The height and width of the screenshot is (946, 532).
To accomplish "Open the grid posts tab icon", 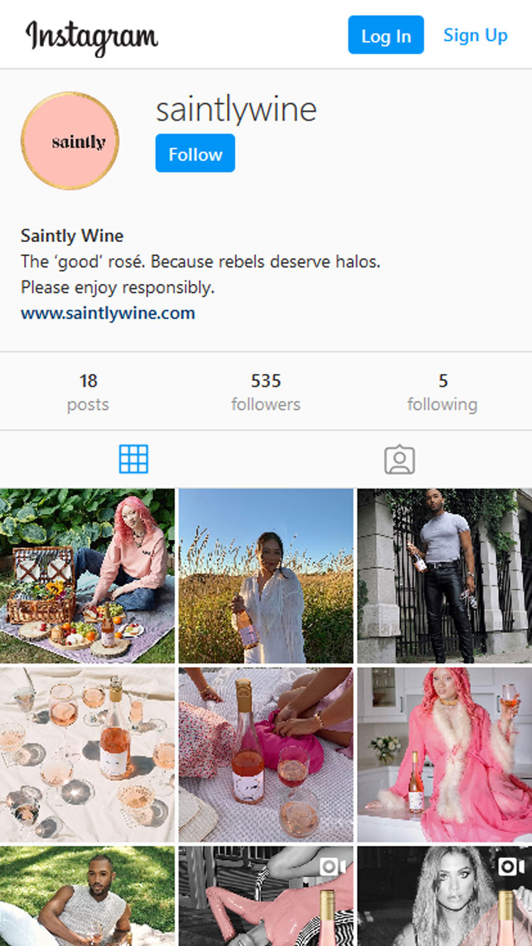I will click(133, 459).
